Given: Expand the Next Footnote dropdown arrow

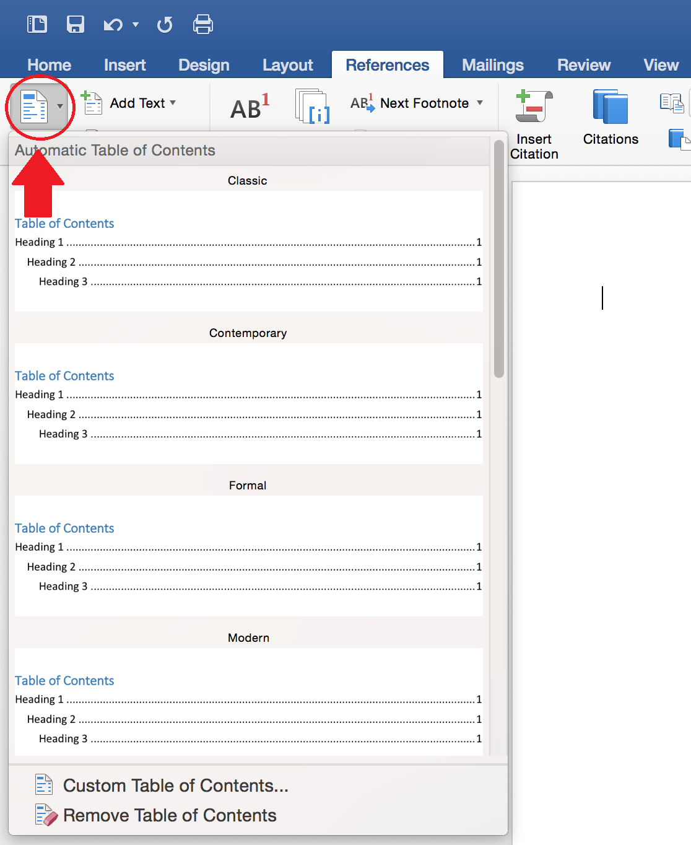Looking at the screenshot, I should 480,103.
